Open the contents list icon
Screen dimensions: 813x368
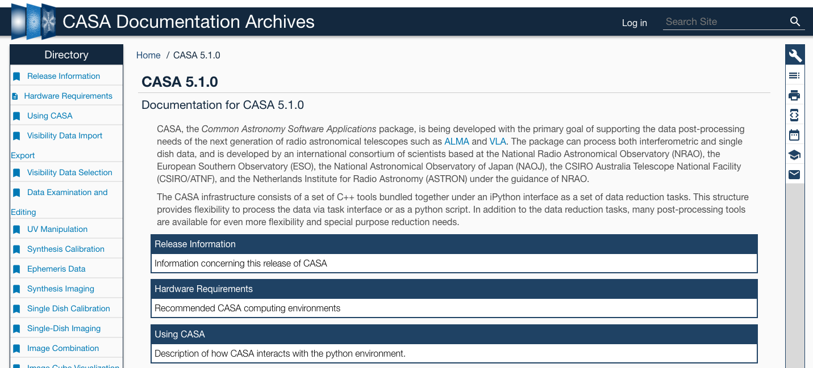(794, 75)
